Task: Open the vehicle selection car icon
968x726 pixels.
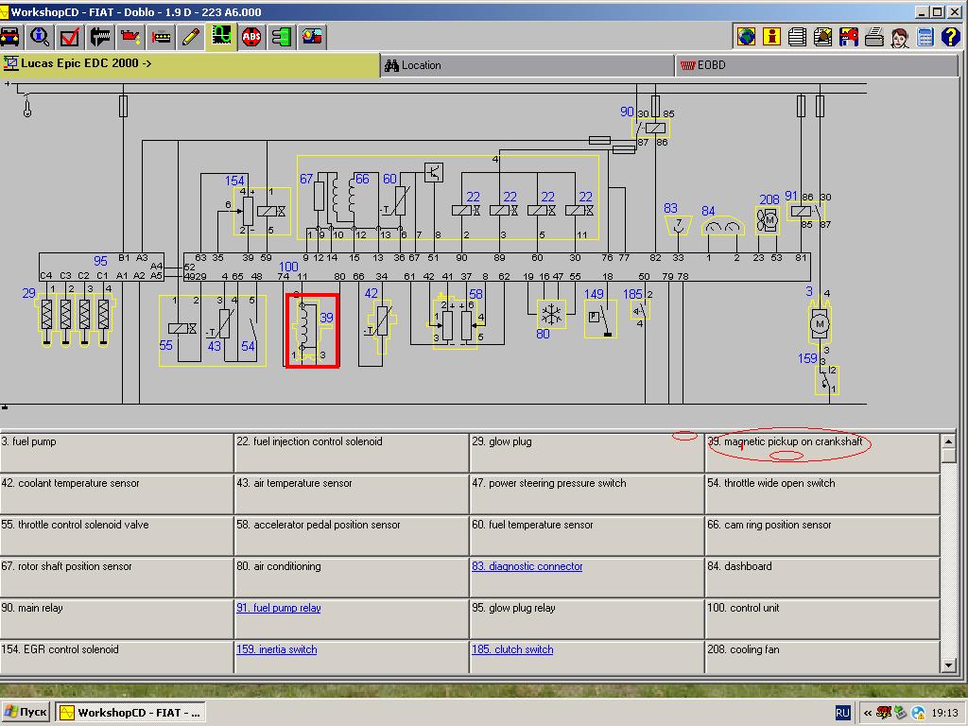Action: pos(9,37)
